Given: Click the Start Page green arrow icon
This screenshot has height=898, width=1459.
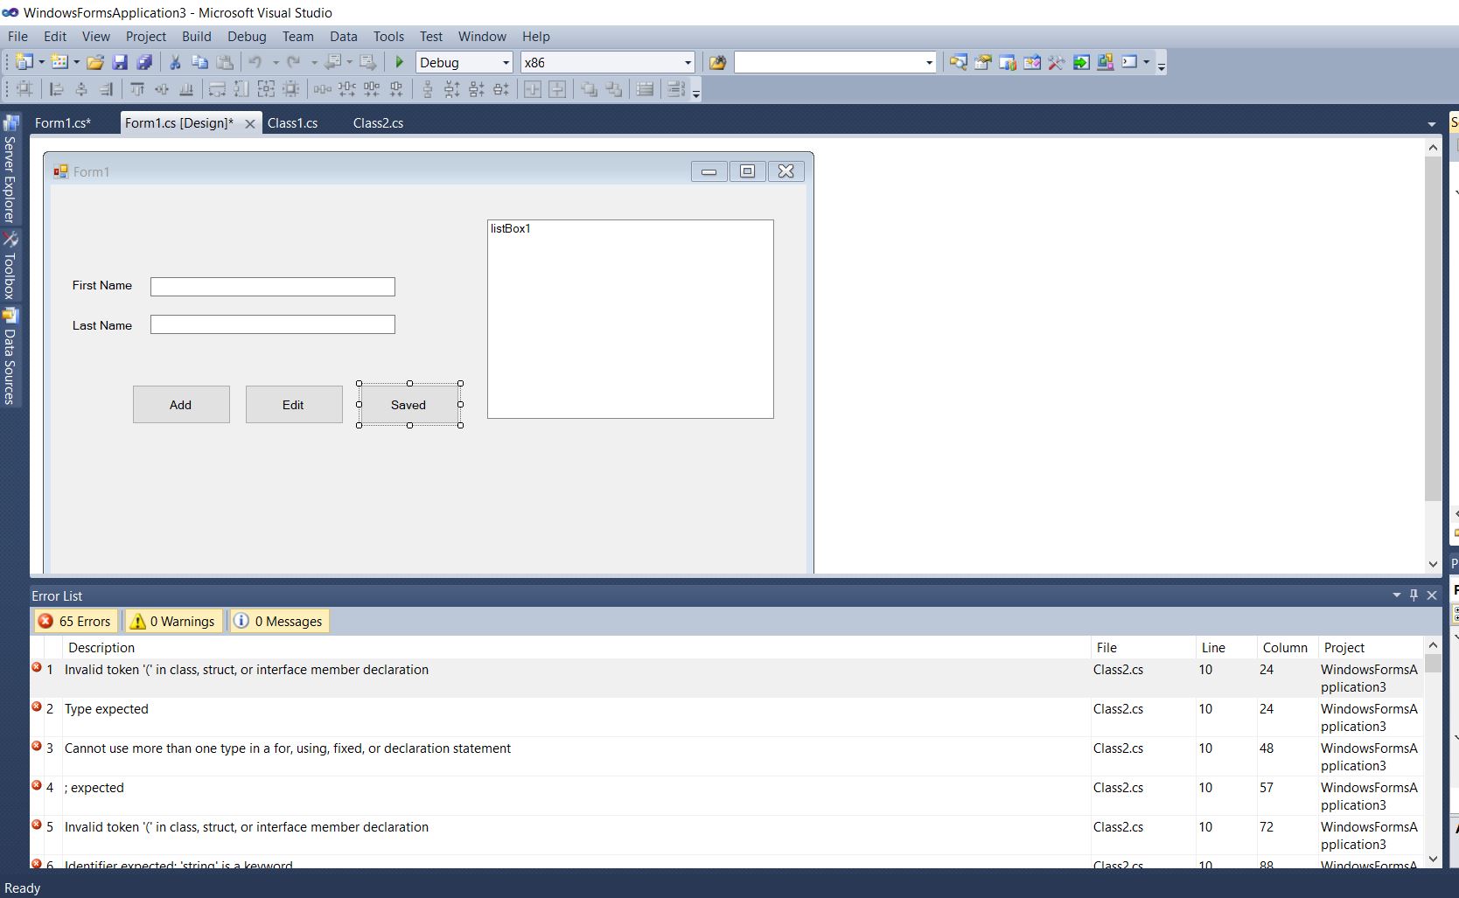Looking at the screenshot, I should pyautogui.click(x=1081, y=62).
